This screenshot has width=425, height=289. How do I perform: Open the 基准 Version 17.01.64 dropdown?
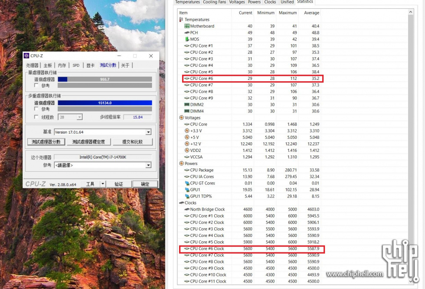tap(148, 132)
